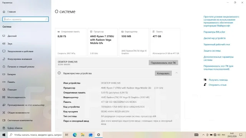Open Батарея section in sidebar

pos(9,74)
